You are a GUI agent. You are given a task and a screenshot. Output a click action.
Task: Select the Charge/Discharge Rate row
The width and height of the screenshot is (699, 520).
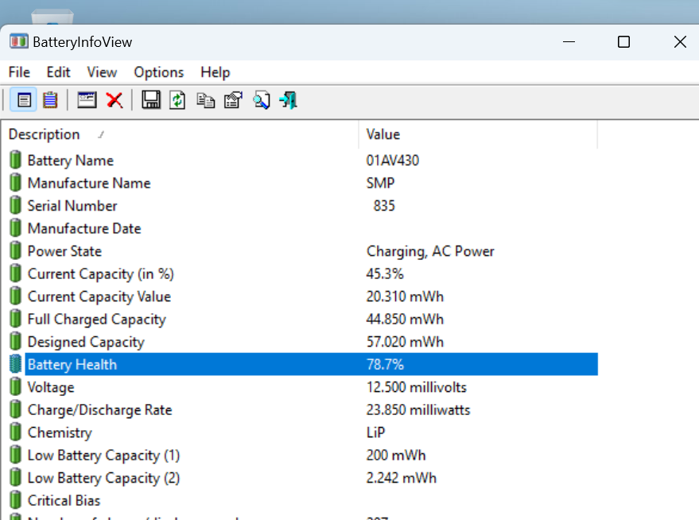(303, 409)
